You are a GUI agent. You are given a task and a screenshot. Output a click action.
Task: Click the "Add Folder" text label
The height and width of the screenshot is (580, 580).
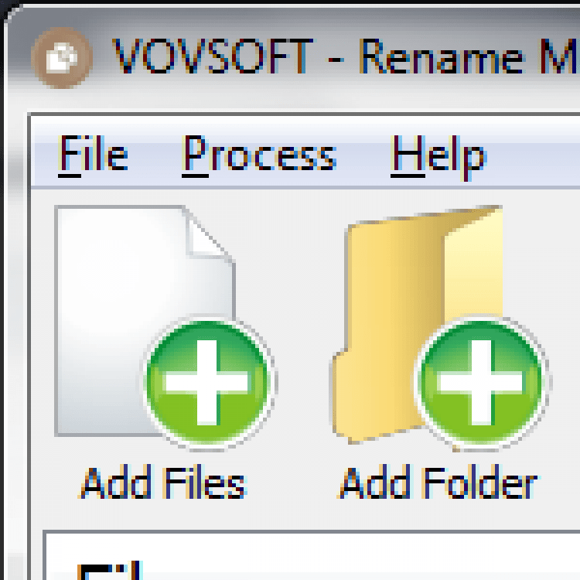[x=438, y=484]
